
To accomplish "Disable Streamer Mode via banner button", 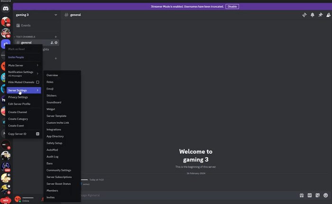I will (232, 7).
